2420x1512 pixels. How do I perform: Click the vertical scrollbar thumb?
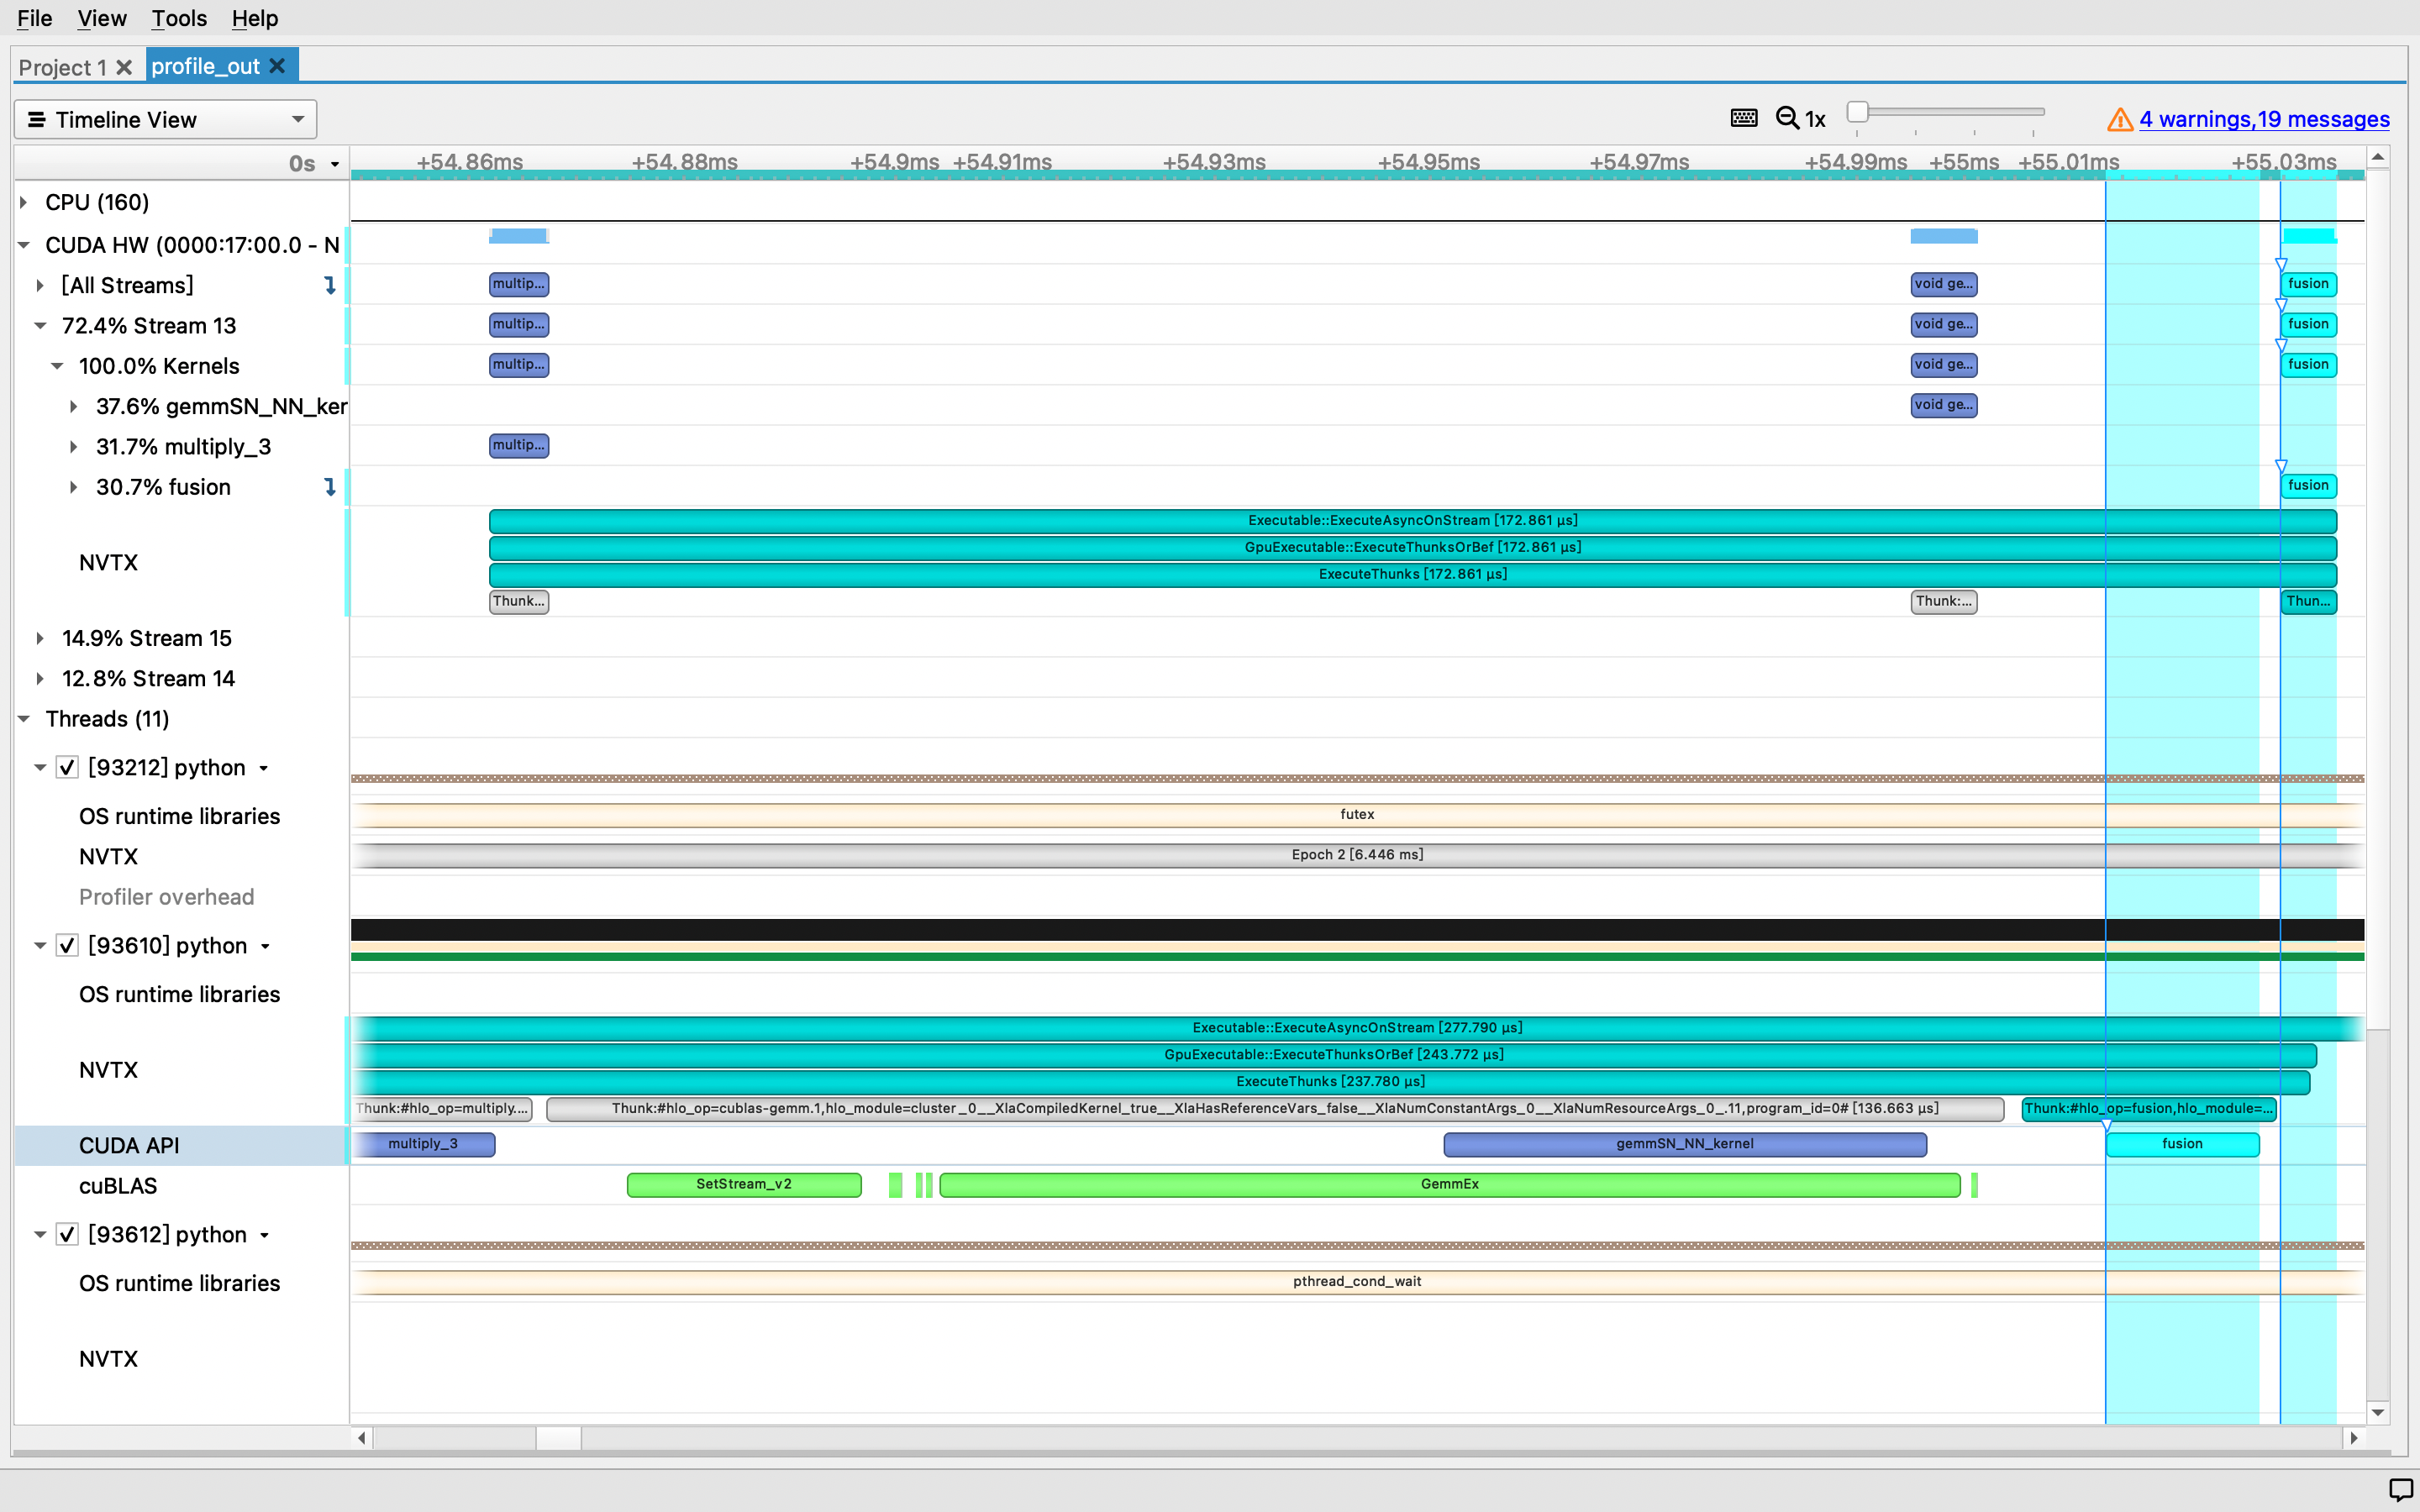coord(2378,600)
